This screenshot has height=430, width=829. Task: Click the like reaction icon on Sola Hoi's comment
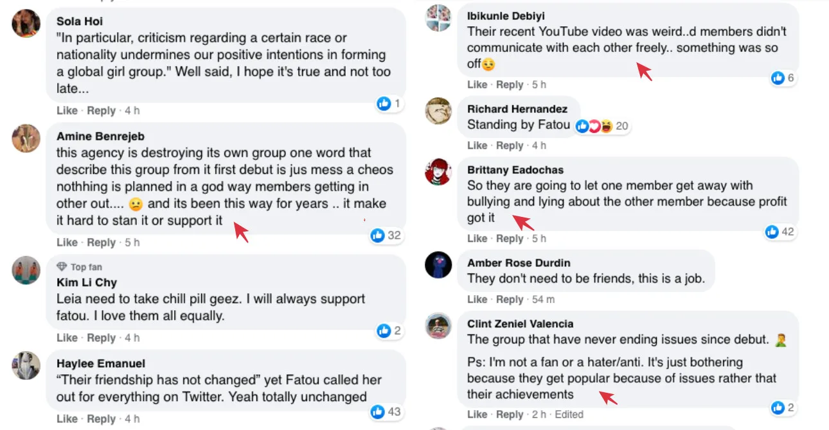384,103
